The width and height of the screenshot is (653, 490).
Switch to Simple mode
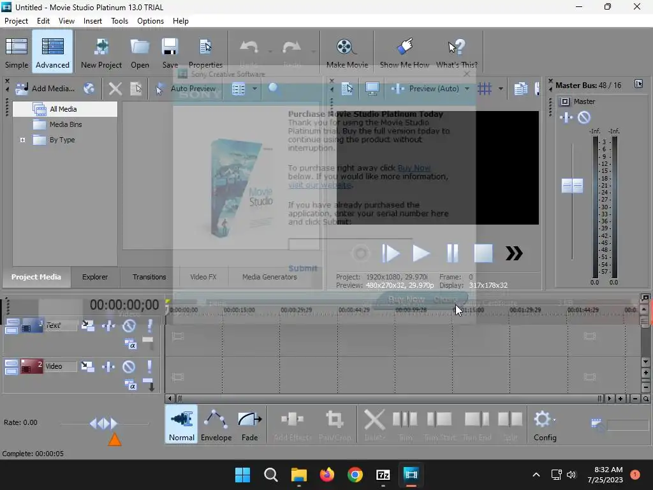17,52
